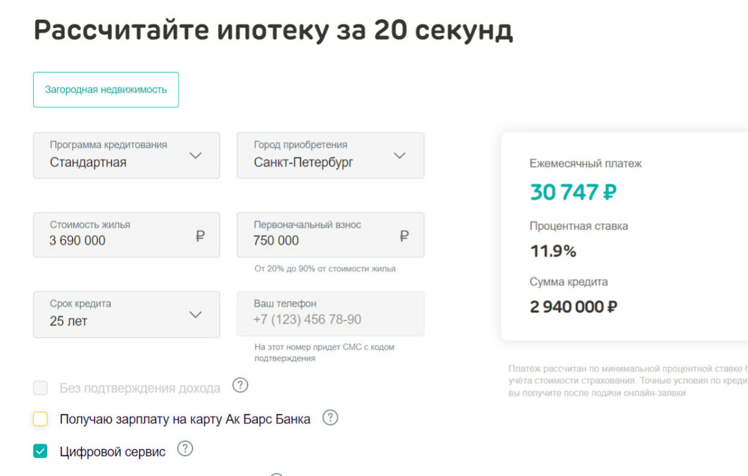
Task: Open the Программа кредитования dropdown
Action: (126, 156)
